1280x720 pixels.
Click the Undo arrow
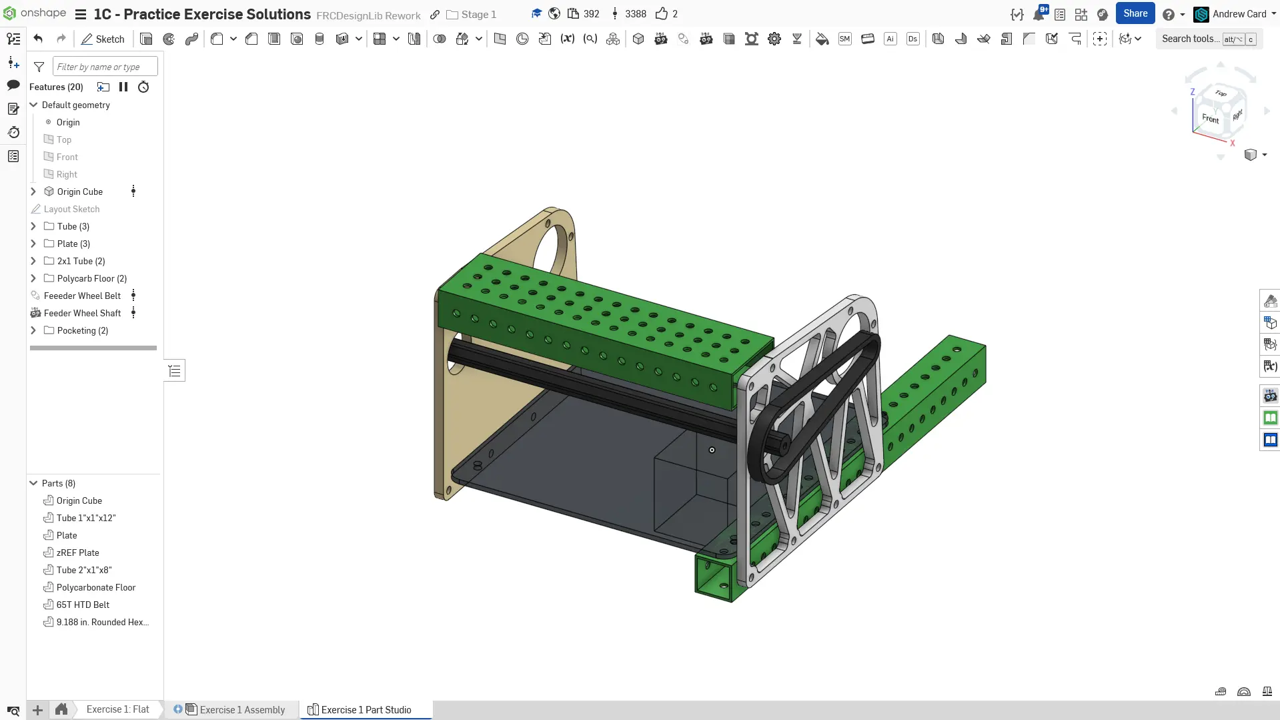38,39
